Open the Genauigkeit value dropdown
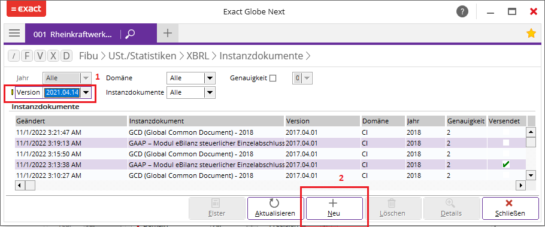The width and height of the screenshot is (545, 227). click(306, 78)
